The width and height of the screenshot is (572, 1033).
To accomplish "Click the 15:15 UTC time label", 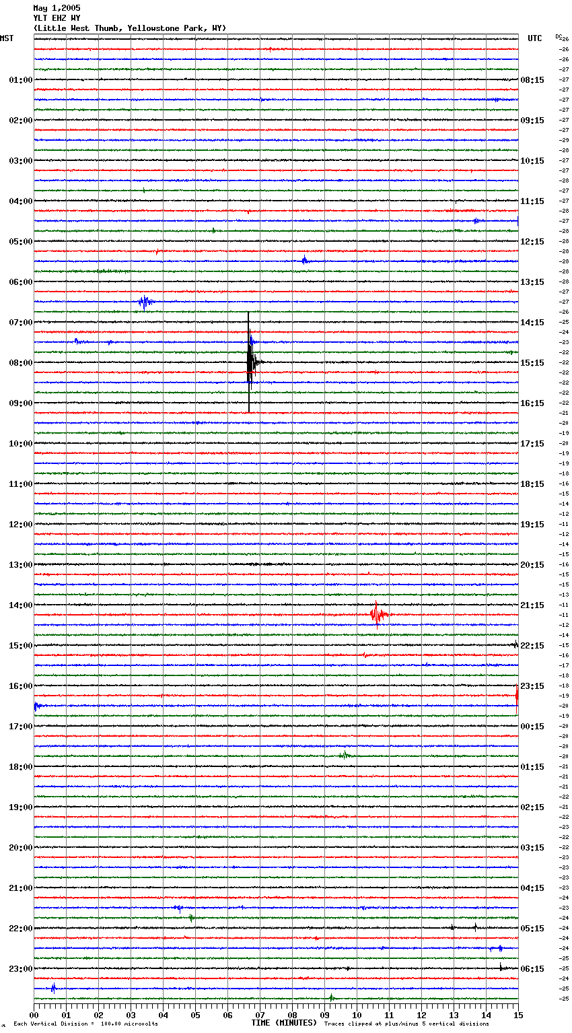I will point(532,363).
